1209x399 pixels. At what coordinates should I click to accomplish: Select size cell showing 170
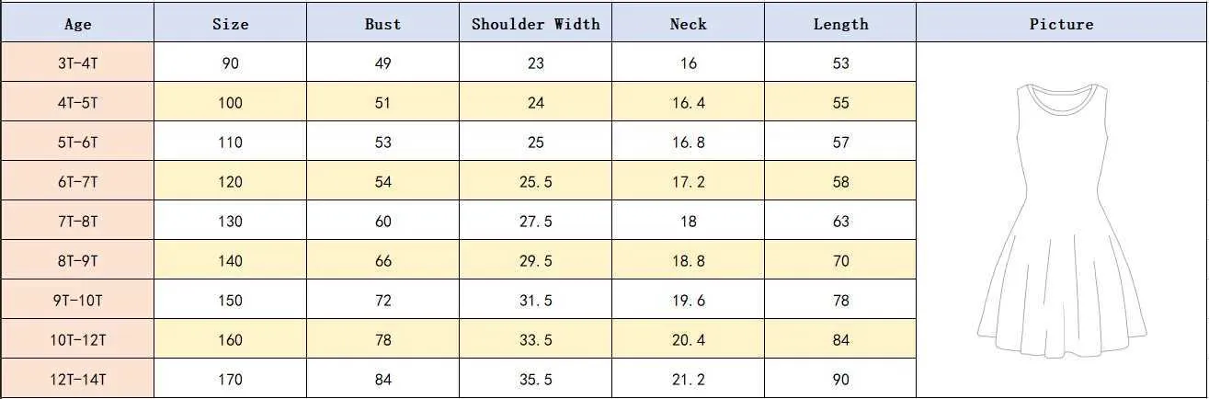click(x=230, y=379)
